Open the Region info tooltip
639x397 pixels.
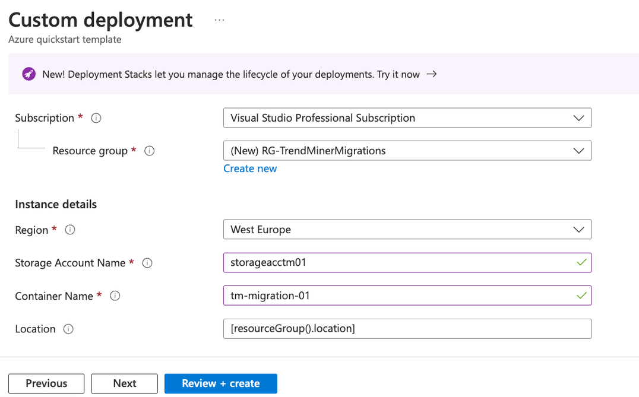click(69, 230)
